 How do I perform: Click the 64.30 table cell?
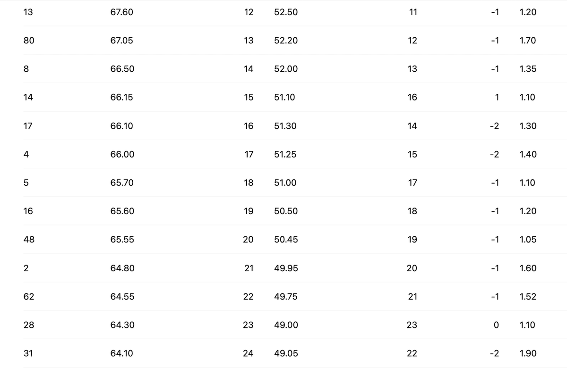click(x=122, y=325)
